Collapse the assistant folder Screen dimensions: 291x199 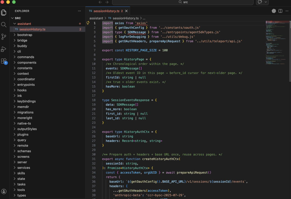pyautogui.click(x=48, y=24)
